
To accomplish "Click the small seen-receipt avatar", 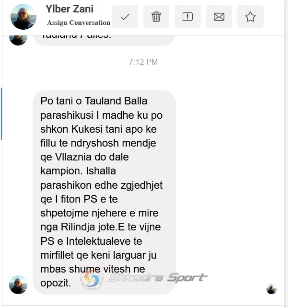I will coord(271,289).
